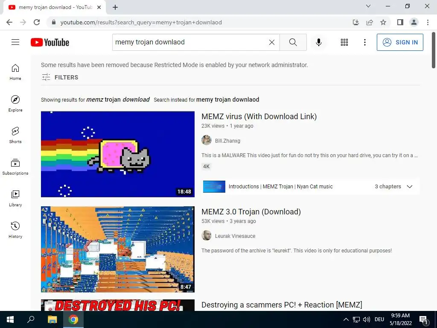Open the Nyan Cat video thumbnail
This screenshot has width=437, height=328.
coord(118,154)
